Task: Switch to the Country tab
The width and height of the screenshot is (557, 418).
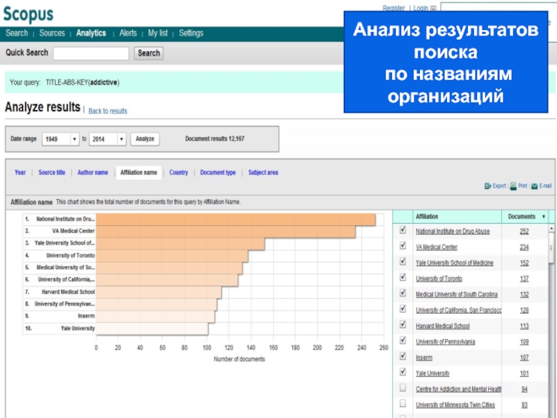Action: tap(178, 173)
